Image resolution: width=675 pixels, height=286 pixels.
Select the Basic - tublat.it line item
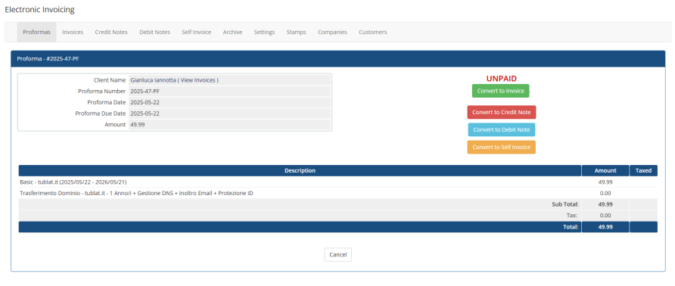coord(73,182)
